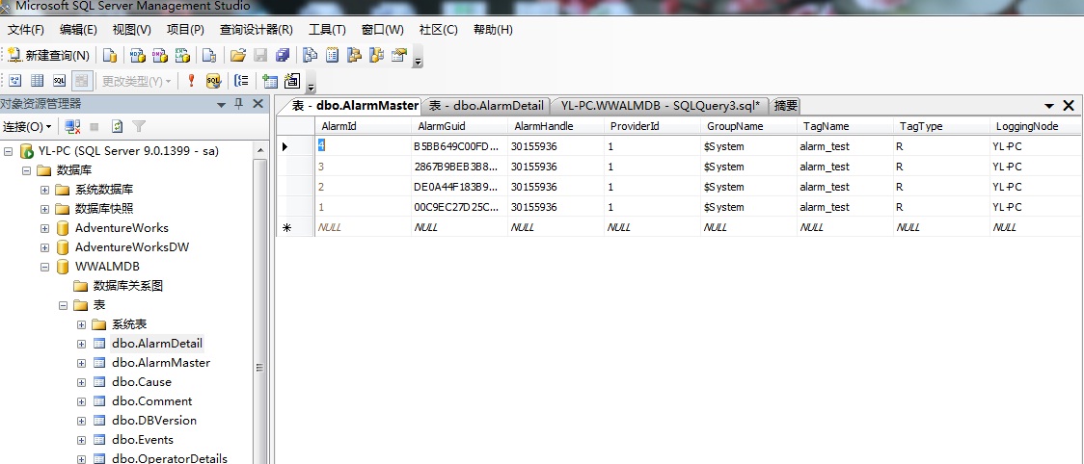Click the Verify SQL Syntax icon
Viewport: 1084px width, 464px height.
214,81
